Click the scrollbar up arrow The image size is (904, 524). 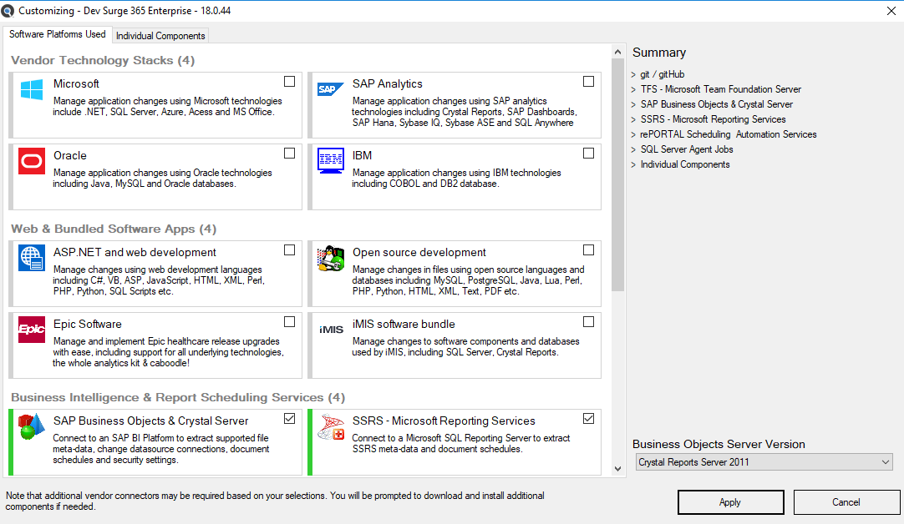[x=617, y=52]
